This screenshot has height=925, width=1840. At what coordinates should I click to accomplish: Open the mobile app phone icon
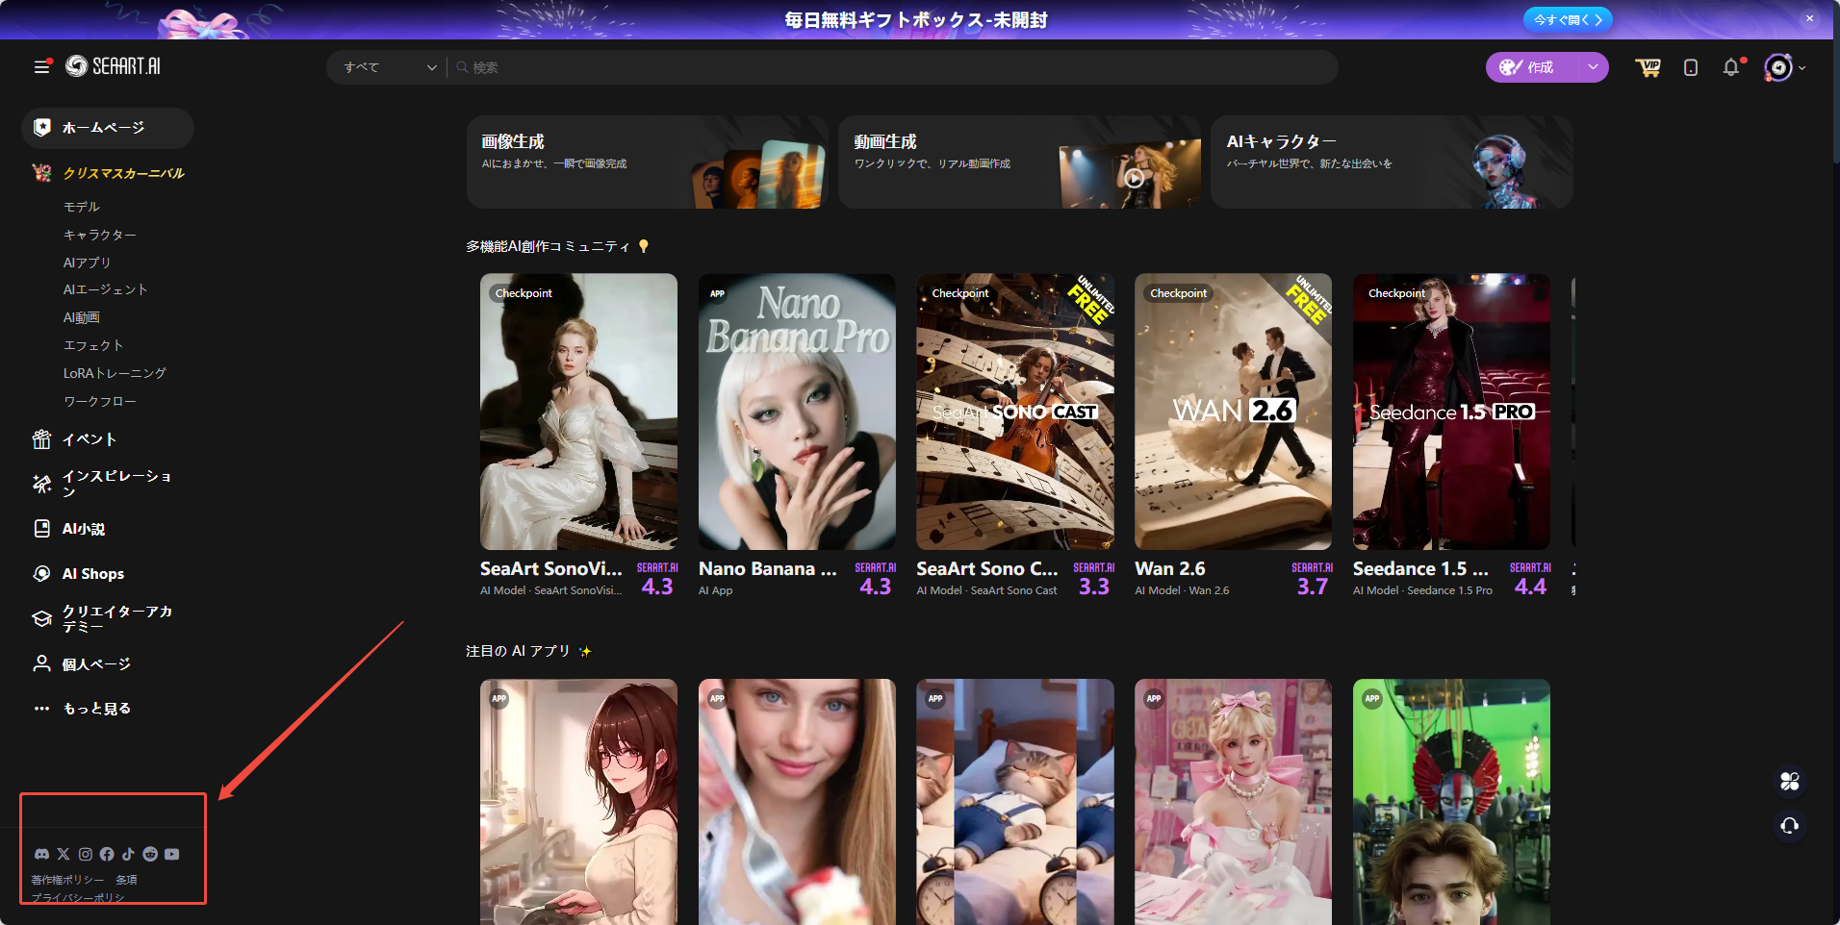click(x=1690, y=67)
